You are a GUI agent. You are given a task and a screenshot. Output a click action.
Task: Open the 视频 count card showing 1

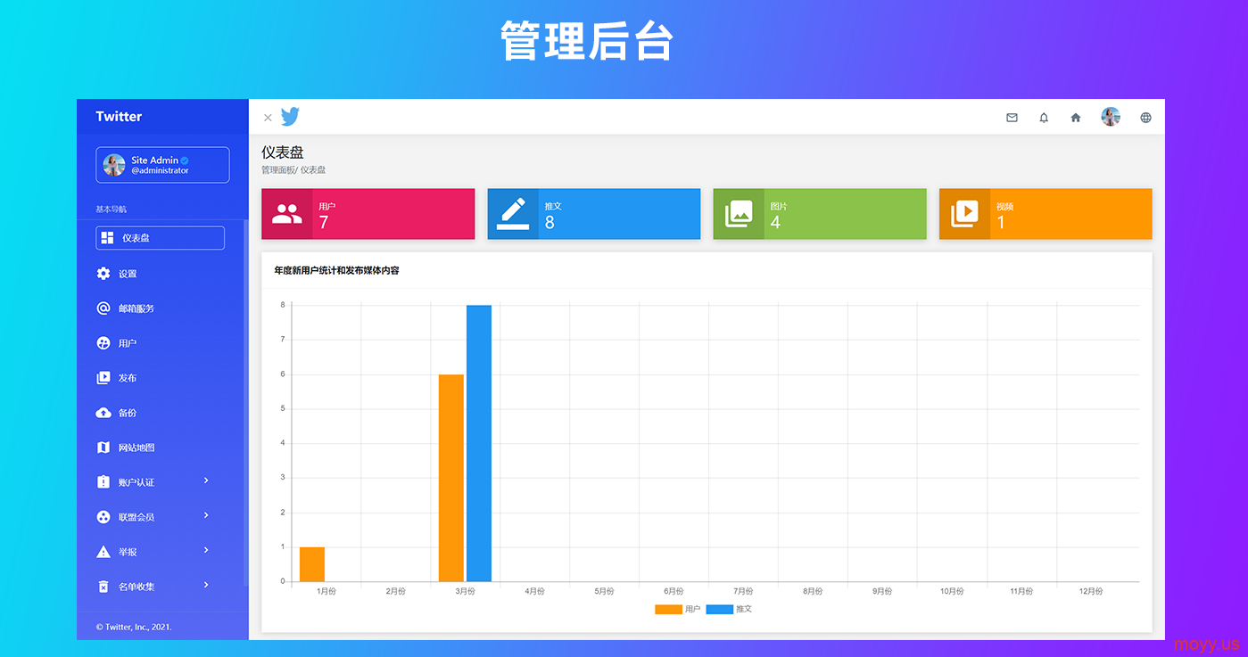coord(1046,214)
